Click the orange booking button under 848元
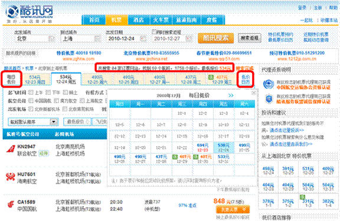Image resolution: width=340 pixels, height=221 pixels. pos(233,209)
